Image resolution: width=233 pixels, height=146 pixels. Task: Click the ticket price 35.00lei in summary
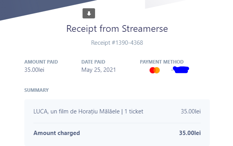click(x=191, y=111)
